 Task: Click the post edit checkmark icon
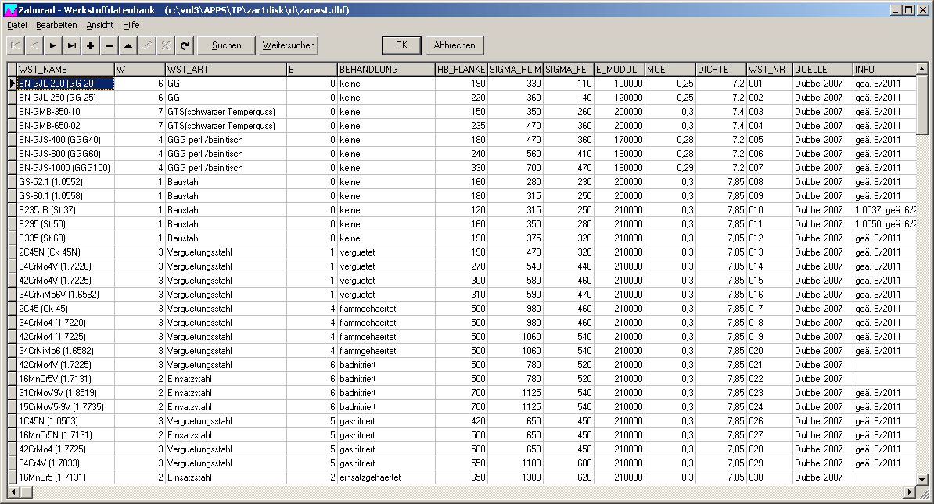tap(147, 45)
